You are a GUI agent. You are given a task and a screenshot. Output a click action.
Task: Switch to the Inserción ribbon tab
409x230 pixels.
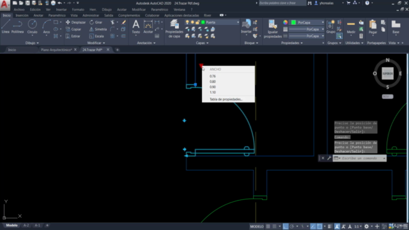click(x=22, y=15)
